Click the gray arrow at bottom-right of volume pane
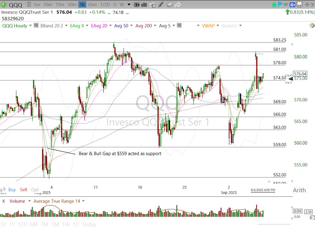This screenshot has width=315, height=228. (312, 217)
